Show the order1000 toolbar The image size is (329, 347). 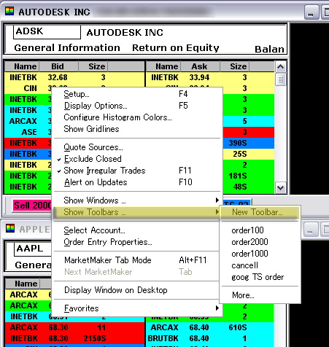click(260, 254)
